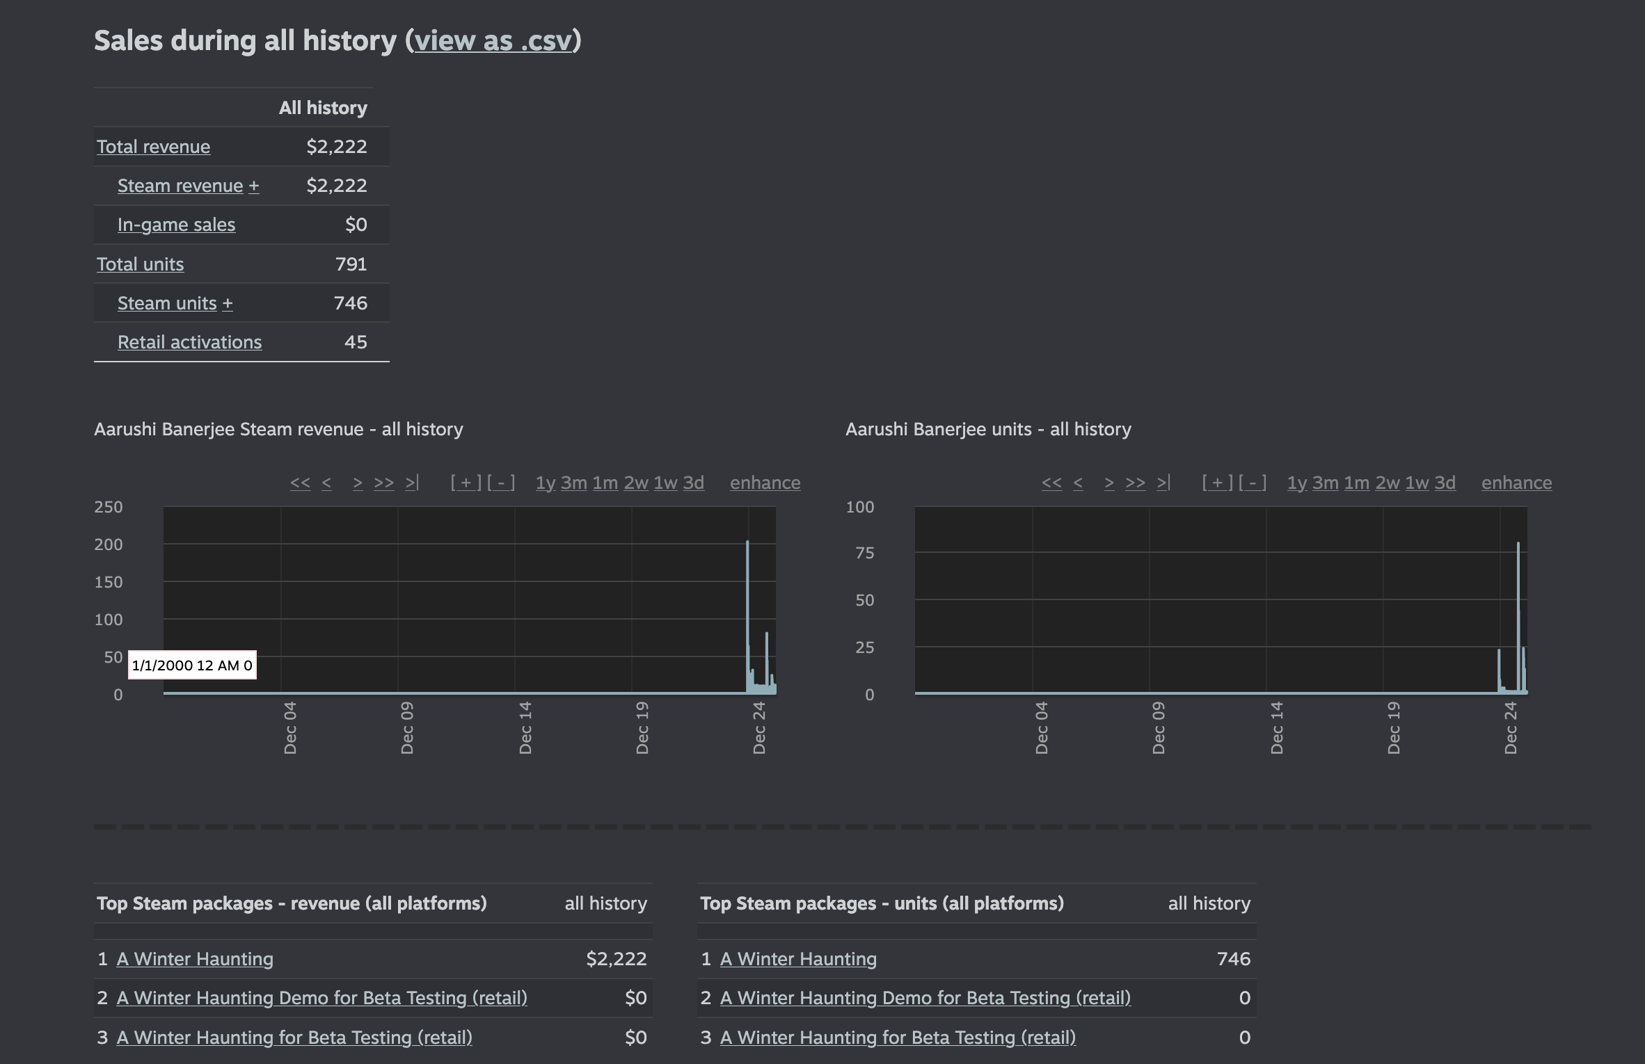This screenshot has width=1645, height=1064.
Task: Expand Steam units plus breakdown
Action: (x=228, y=303)
